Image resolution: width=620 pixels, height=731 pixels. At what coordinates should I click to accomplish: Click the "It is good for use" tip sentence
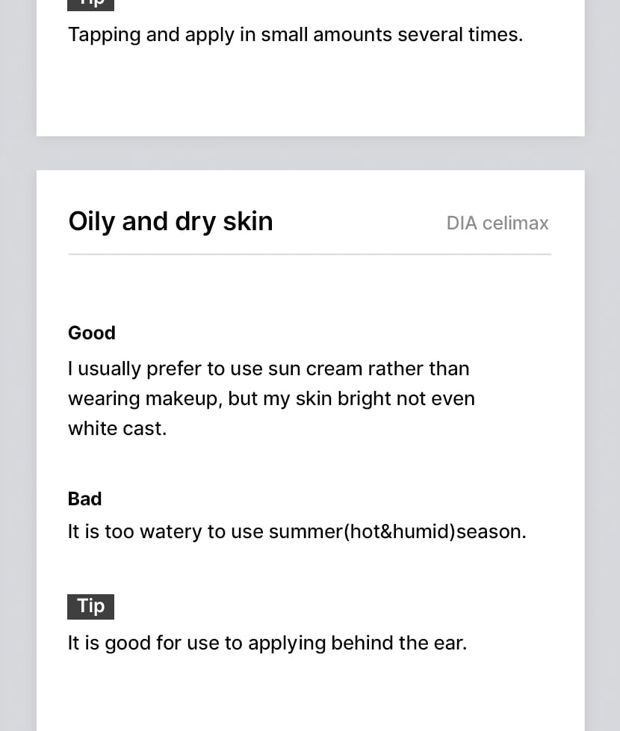point(267,643)
